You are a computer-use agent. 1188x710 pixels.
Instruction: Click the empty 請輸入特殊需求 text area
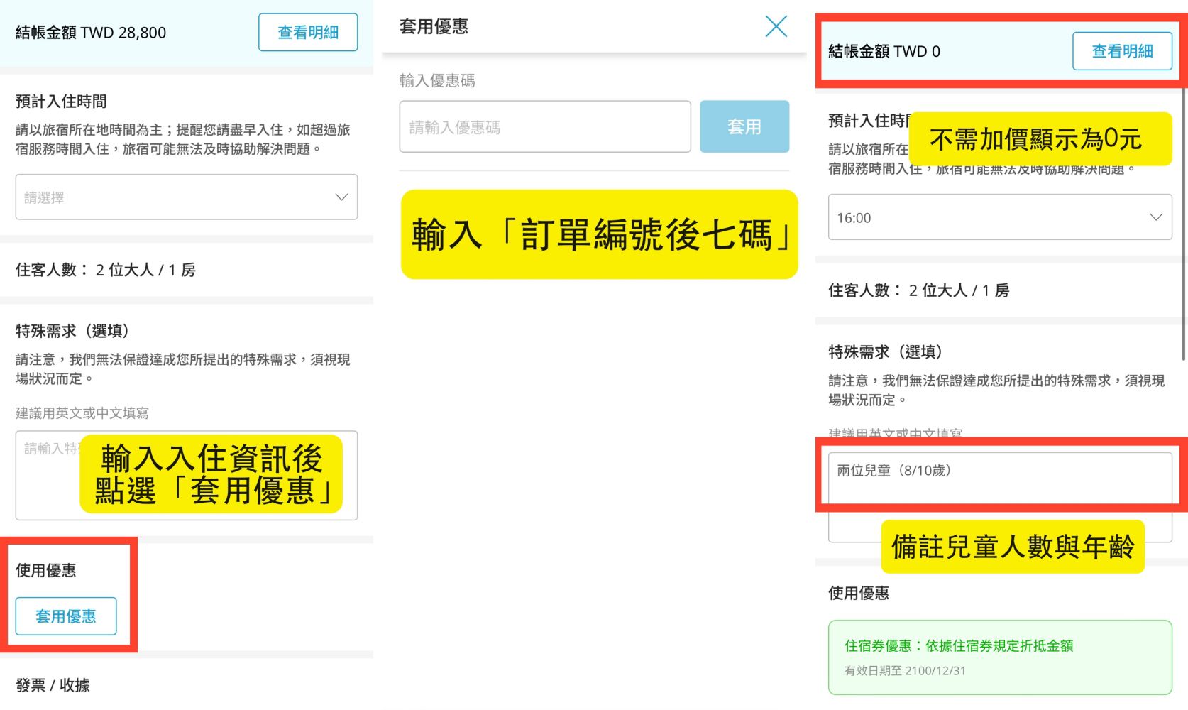(x=47, y=483)
